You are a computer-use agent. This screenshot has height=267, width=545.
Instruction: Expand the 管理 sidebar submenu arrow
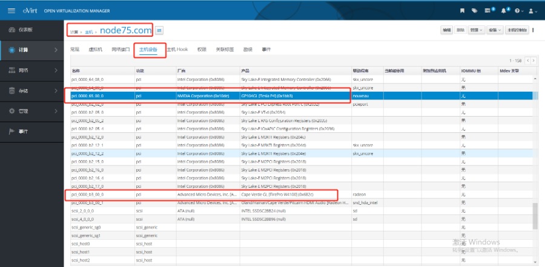56,111
